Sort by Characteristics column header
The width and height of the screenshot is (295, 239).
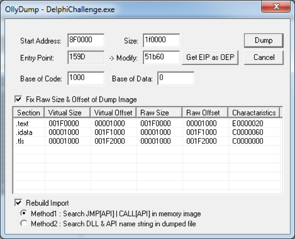click(254, 113)
